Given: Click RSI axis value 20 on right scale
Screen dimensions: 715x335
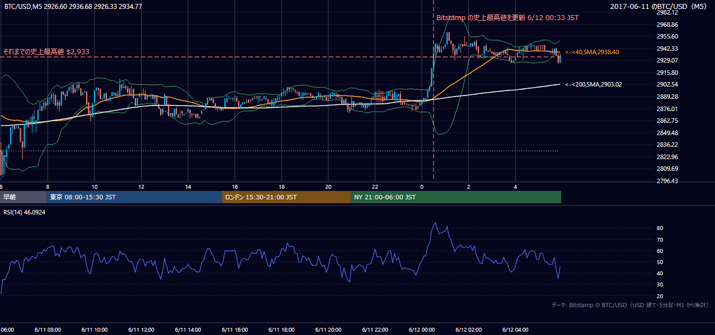Looking at the screenshot, I should (x=660, y=296).
